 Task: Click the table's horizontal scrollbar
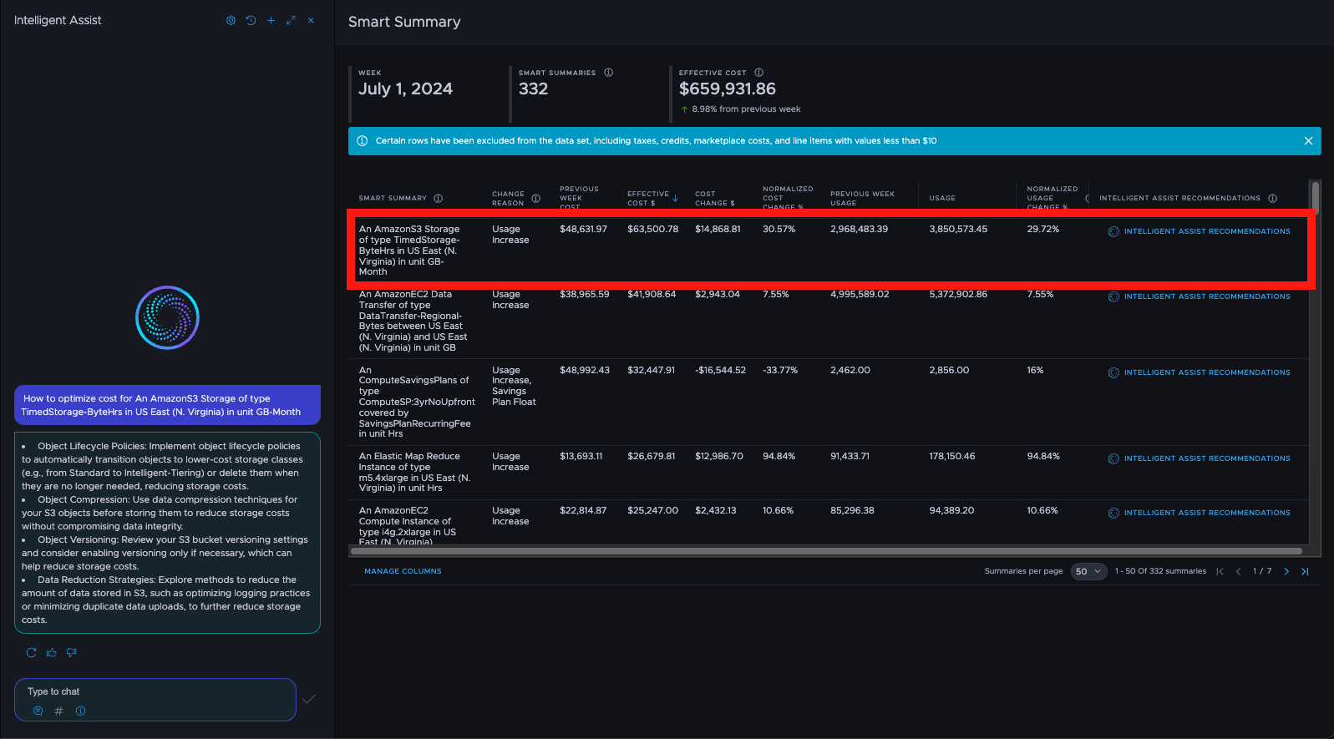(825, 551)
